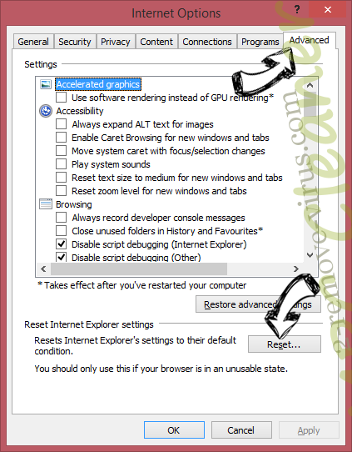Click the Reset... button

[x=284, y=344]
